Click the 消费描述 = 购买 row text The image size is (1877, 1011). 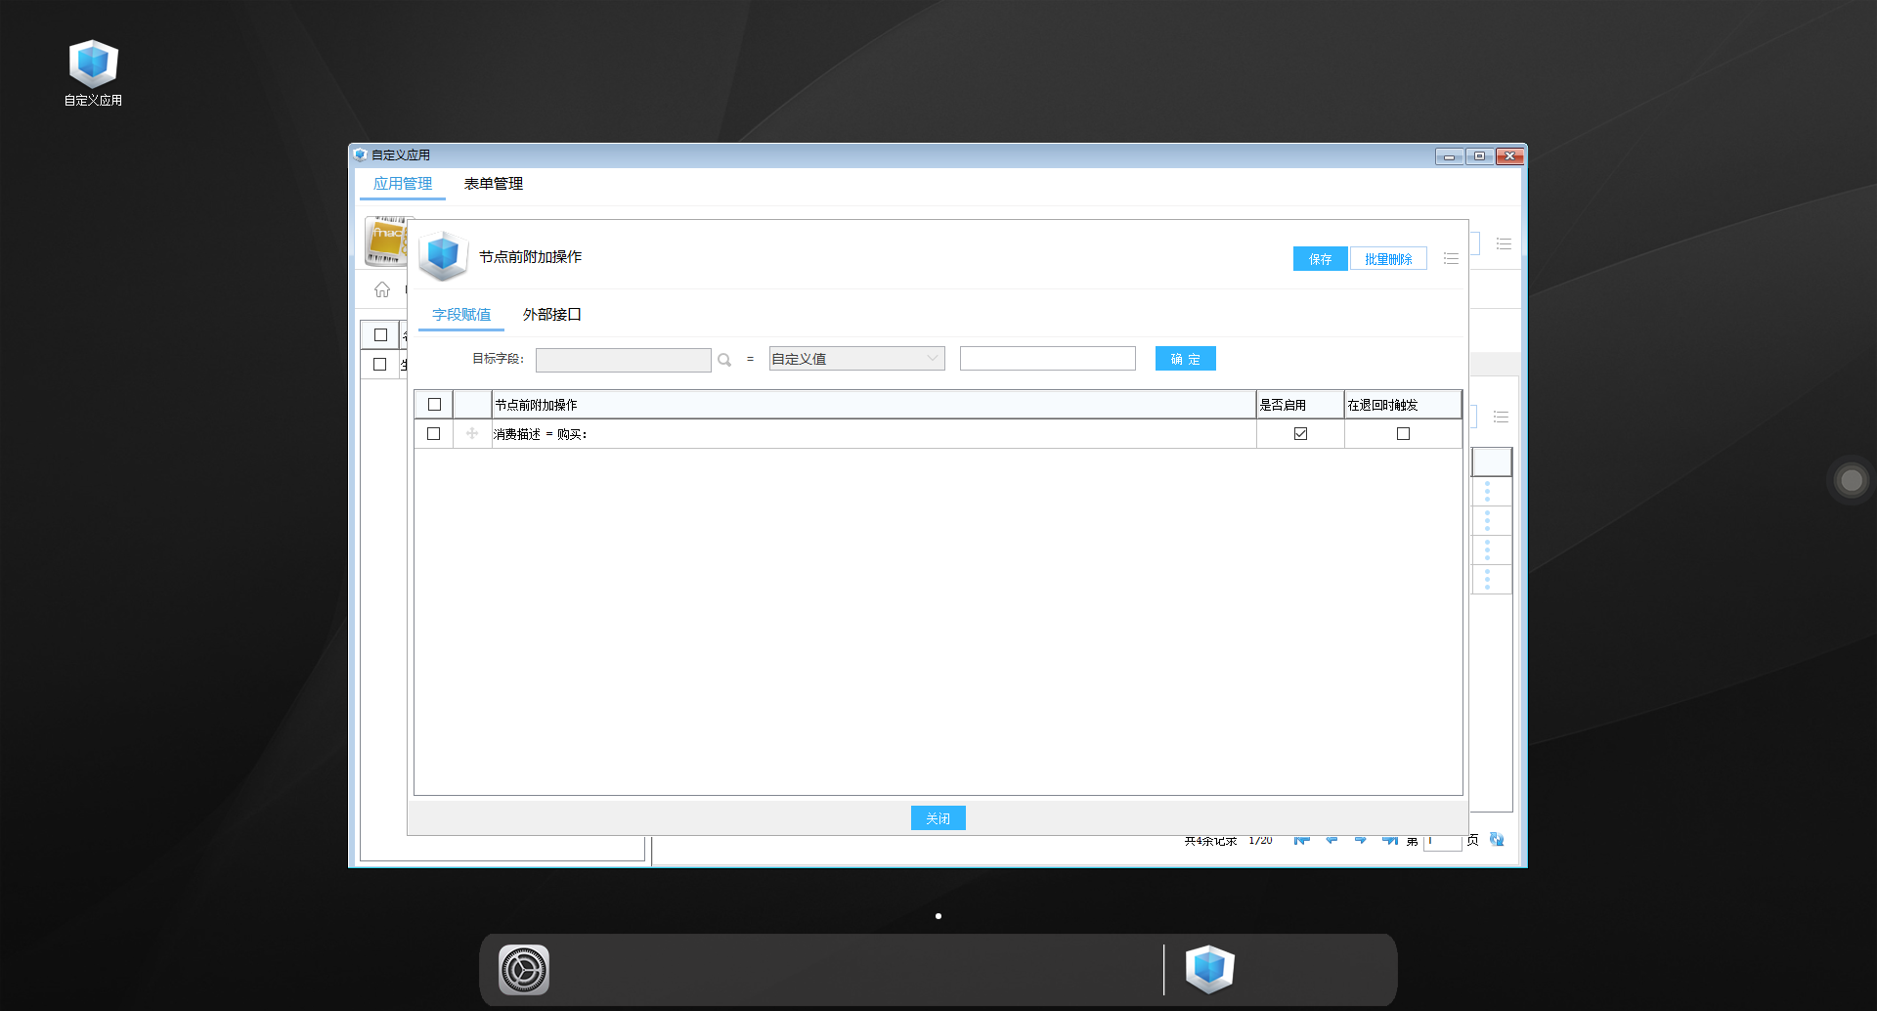click(x=540, y=434)
